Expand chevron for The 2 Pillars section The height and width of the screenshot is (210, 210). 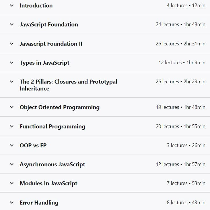12,82
